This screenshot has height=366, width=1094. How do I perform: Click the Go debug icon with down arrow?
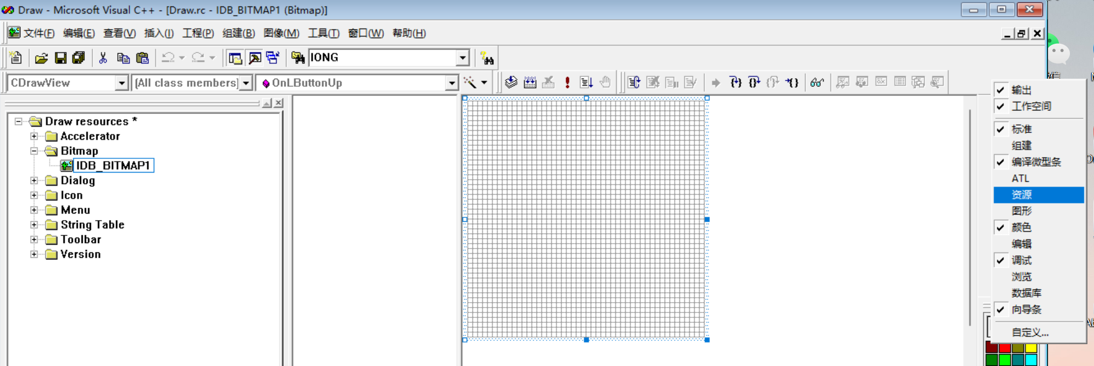pos(586,82)
